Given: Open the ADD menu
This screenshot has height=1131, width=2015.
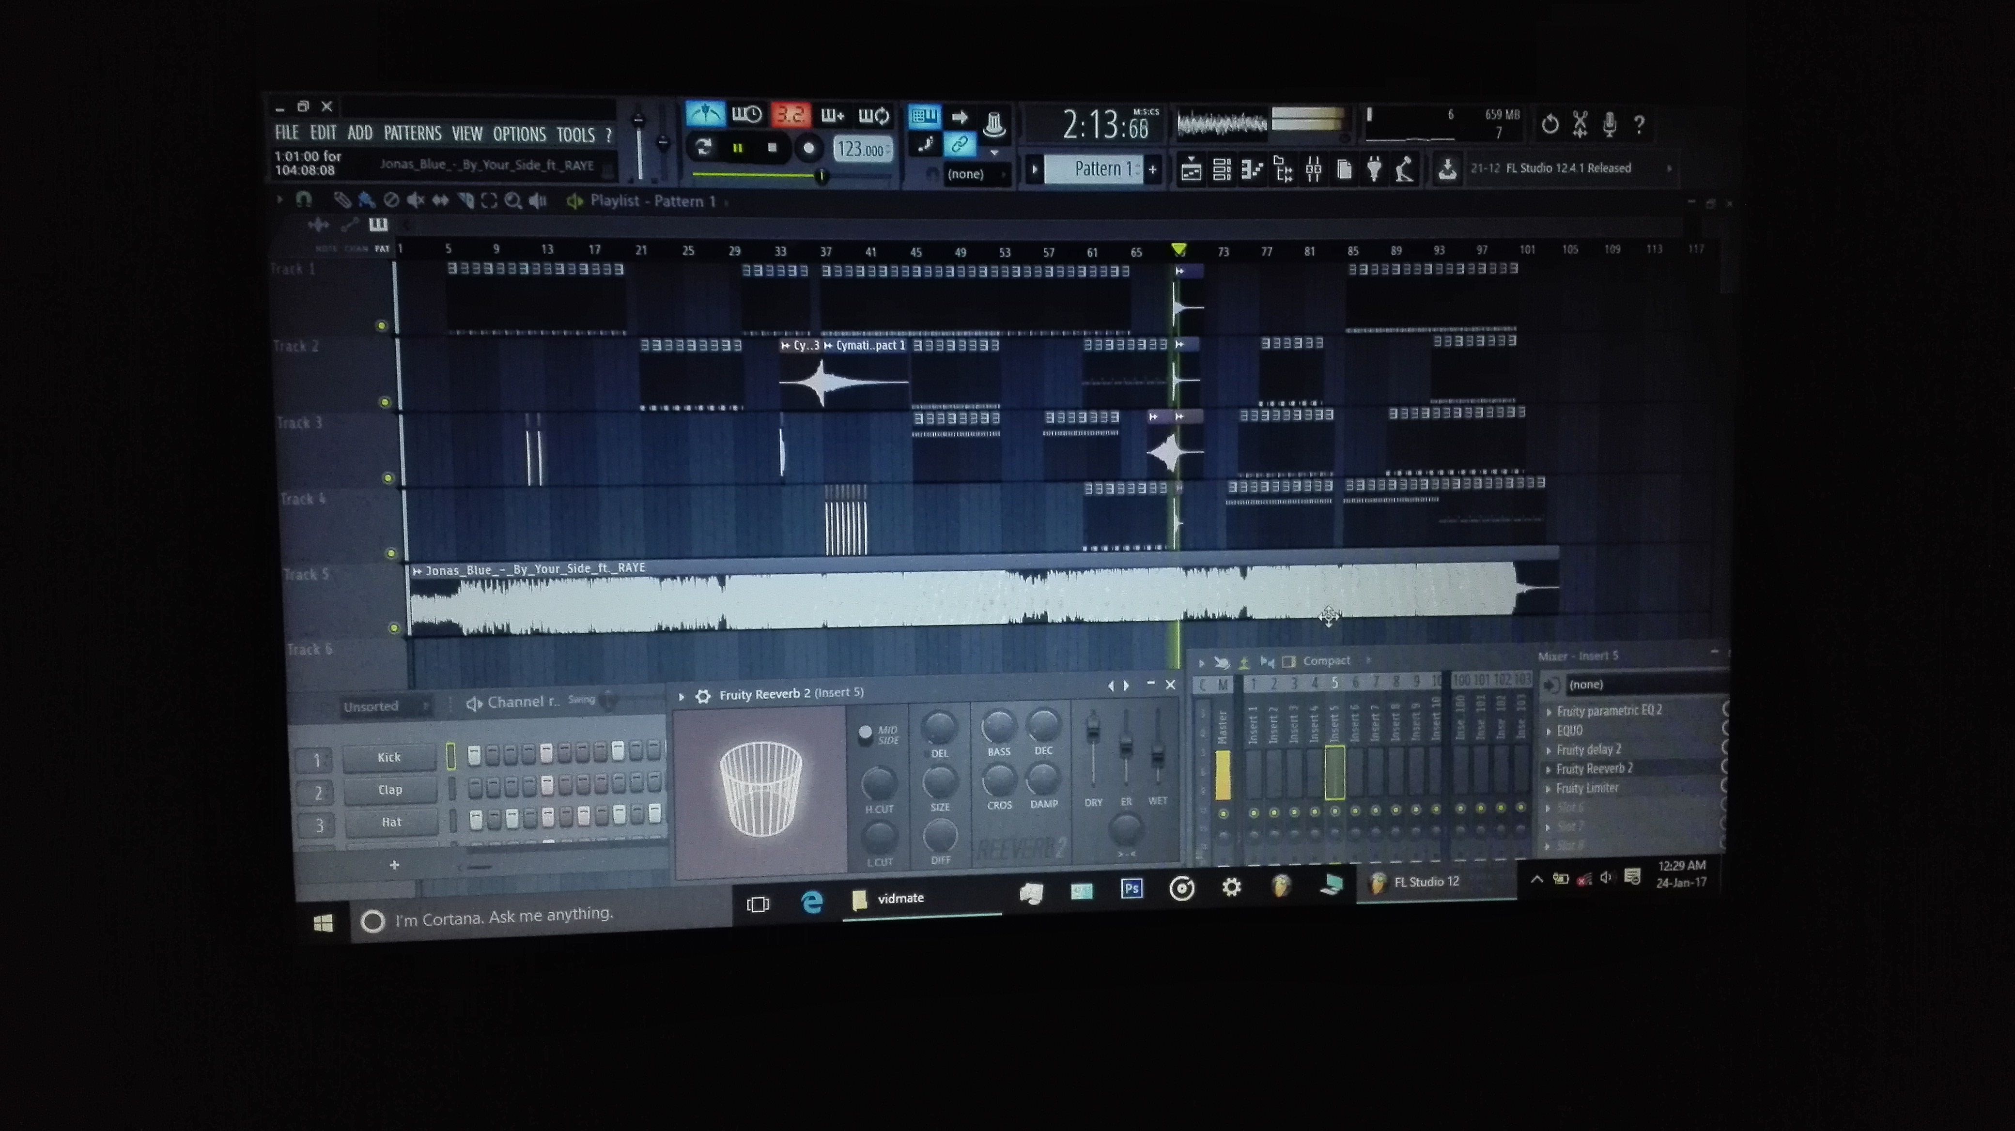Looking at the screenshot, I should [x=360, y=134].
